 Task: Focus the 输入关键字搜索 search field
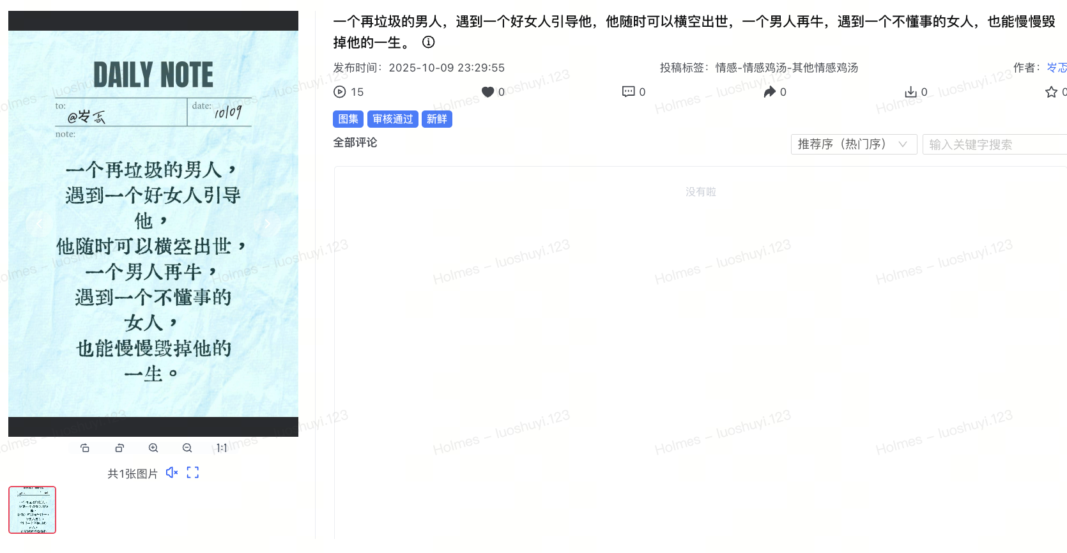[x=995, y=144]
